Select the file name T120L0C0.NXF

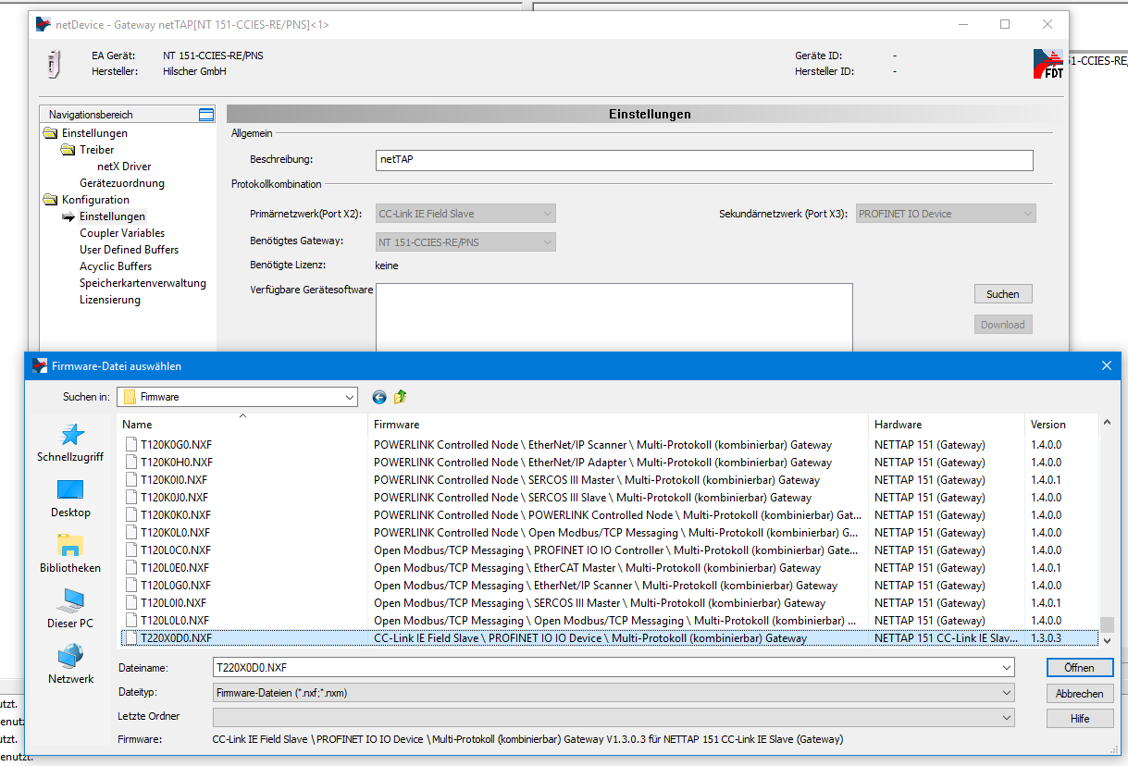click(x=176, y=550)
